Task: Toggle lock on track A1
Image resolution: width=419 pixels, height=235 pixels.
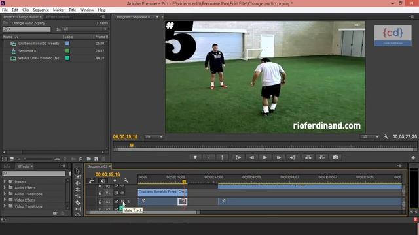Action: pyautogui.click(x=100, y=202)
